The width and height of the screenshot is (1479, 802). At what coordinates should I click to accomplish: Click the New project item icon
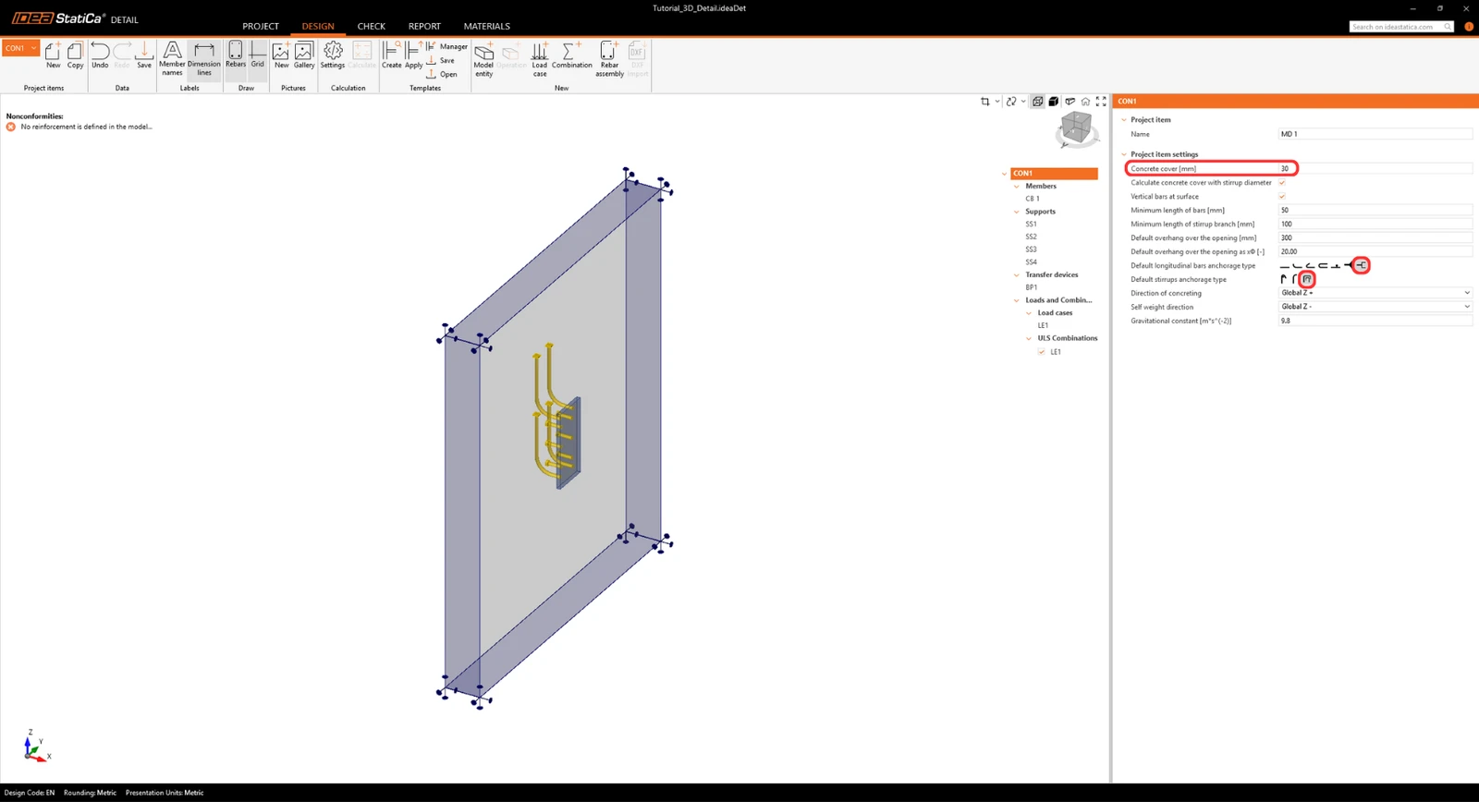(53, 55)
